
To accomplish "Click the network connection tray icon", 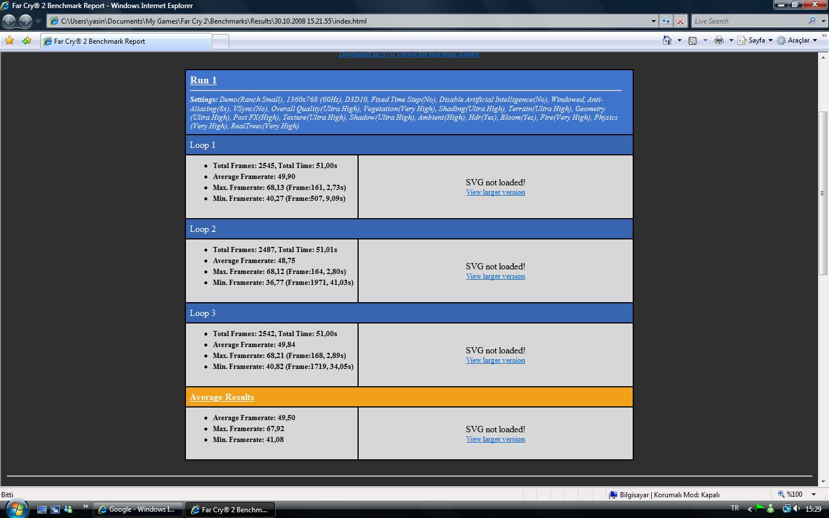I will tap(786, 509).
